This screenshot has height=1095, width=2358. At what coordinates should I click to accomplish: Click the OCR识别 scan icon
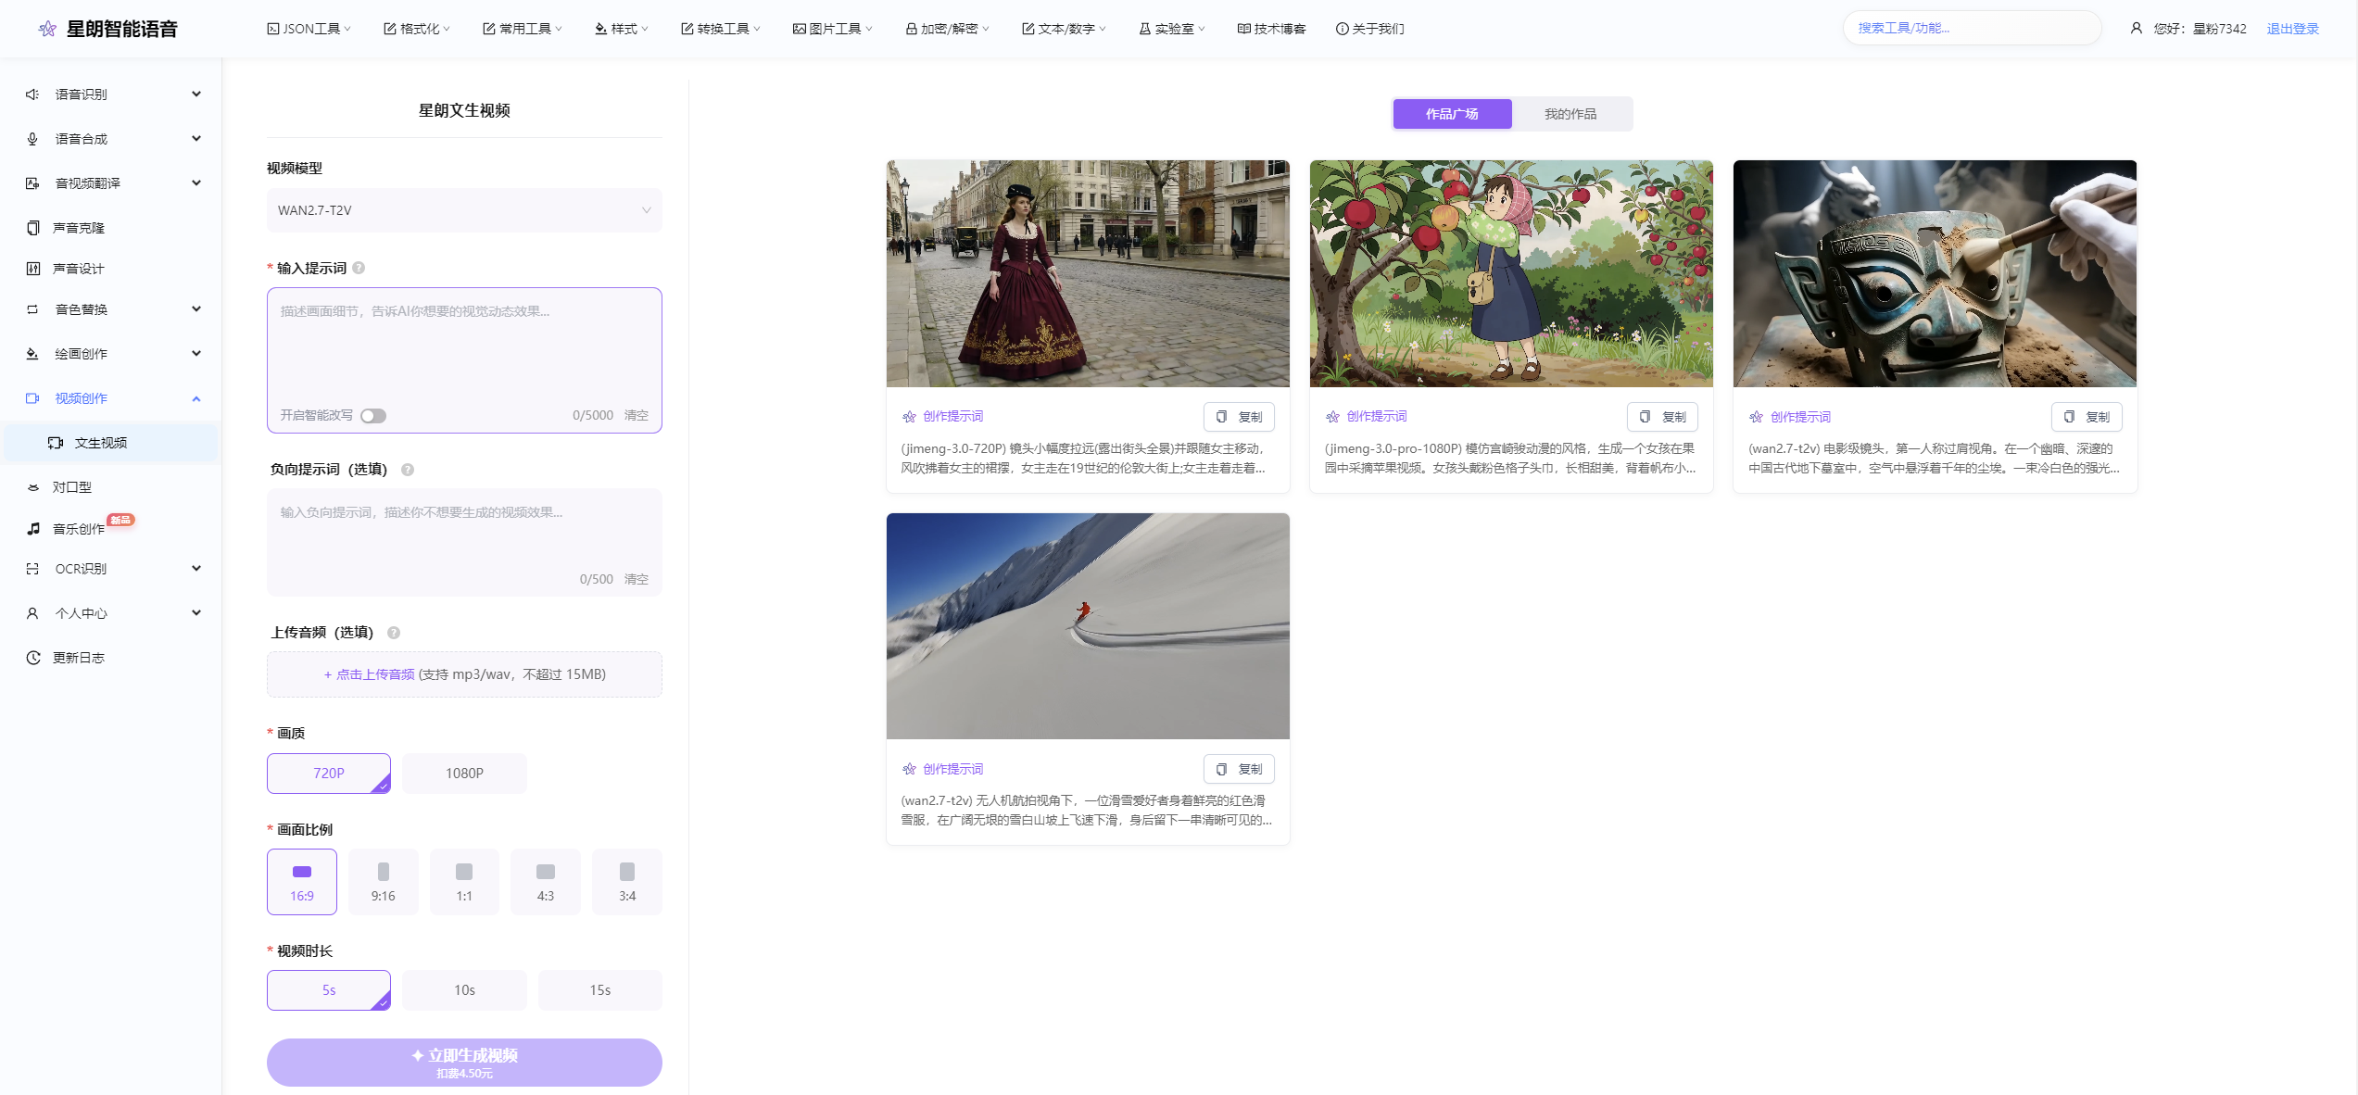pyautogui.click(x=32, y=569)
